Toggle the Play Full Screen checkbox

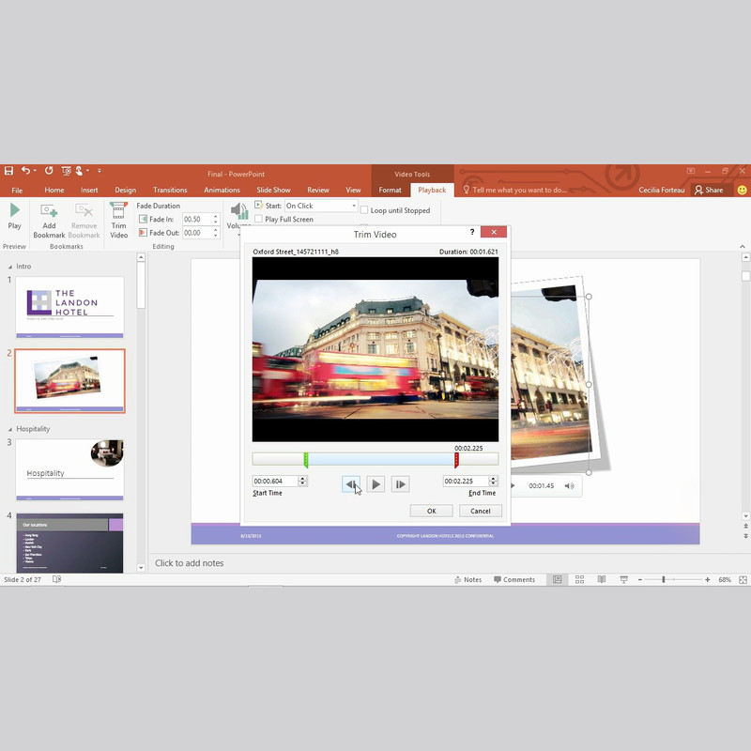tap(259, 220)
